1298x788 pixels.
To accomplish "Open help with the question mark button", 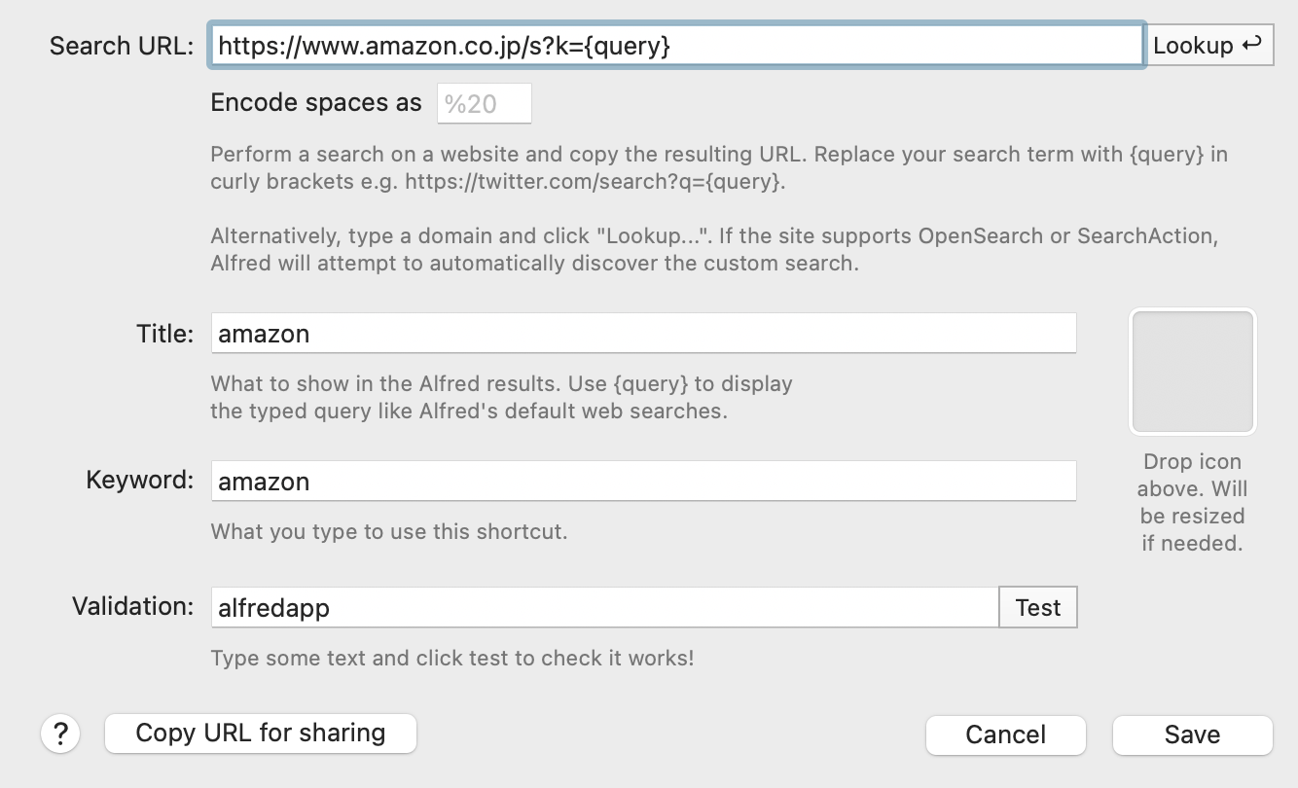I will [x=60, y=734].
